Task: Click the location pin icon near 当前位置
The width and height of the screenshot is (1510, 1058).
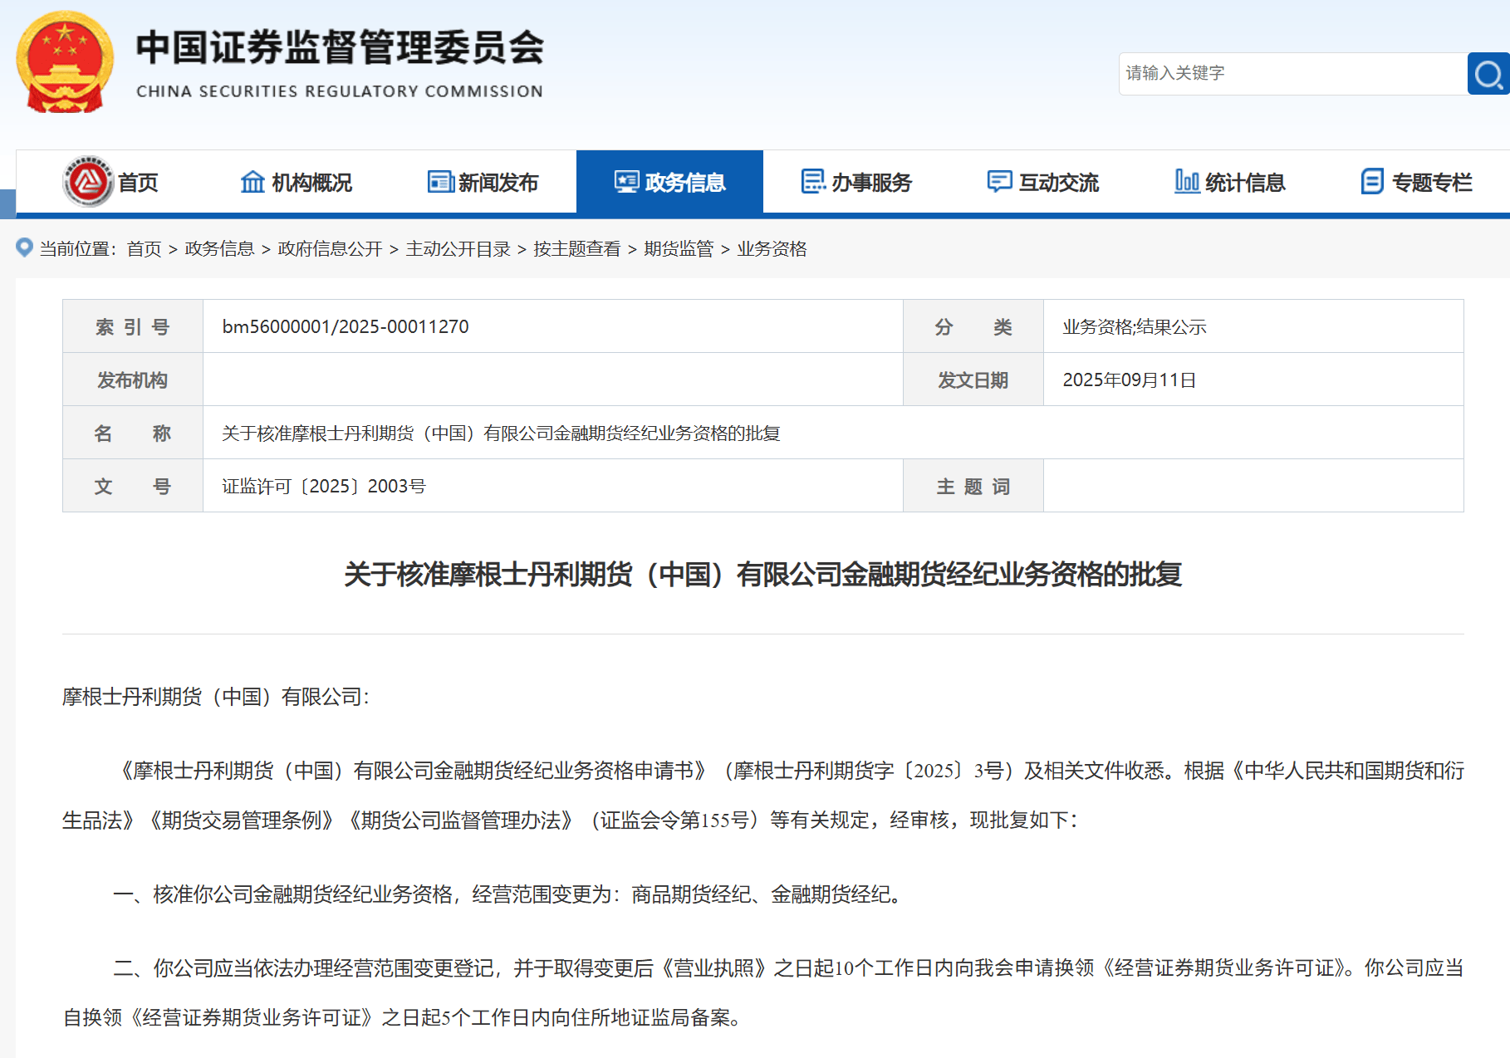Action: click(23, 248)
